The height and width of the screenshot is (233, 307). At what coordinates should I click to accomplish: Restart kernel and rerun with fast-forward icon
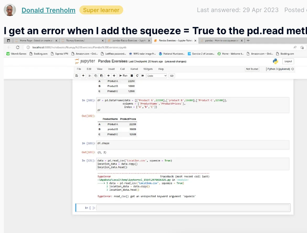pos(143,76)
